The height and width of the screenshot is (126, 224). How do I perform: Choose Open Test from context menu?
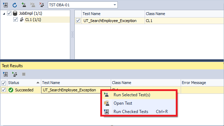139,103
